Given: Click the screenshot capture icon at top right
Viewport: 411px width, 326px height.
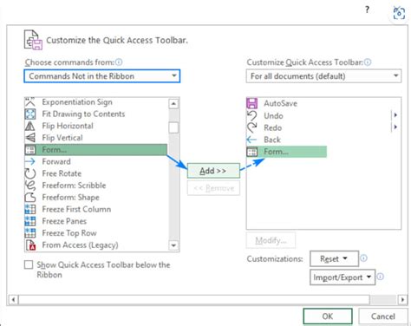Looking at the screenshot, I should (399, 13).
